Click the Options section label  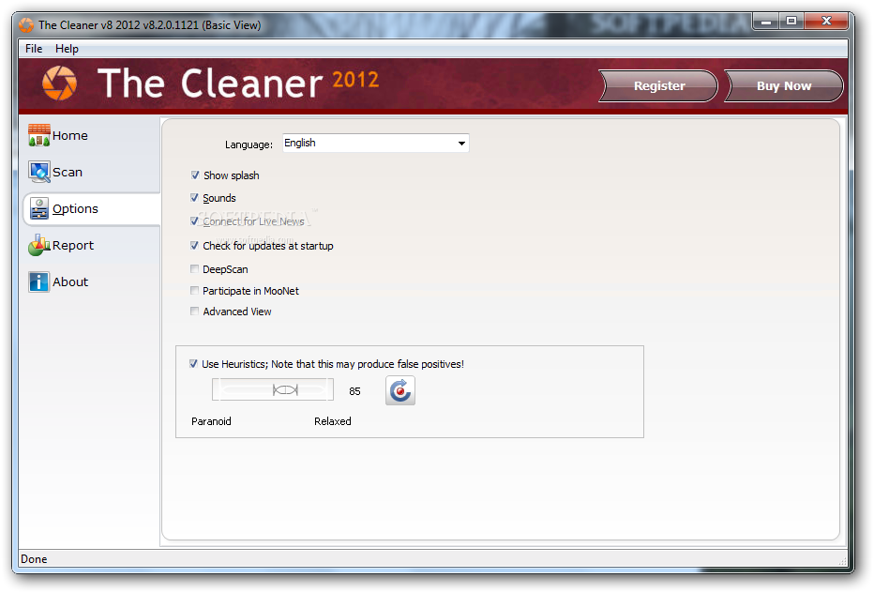75,209
